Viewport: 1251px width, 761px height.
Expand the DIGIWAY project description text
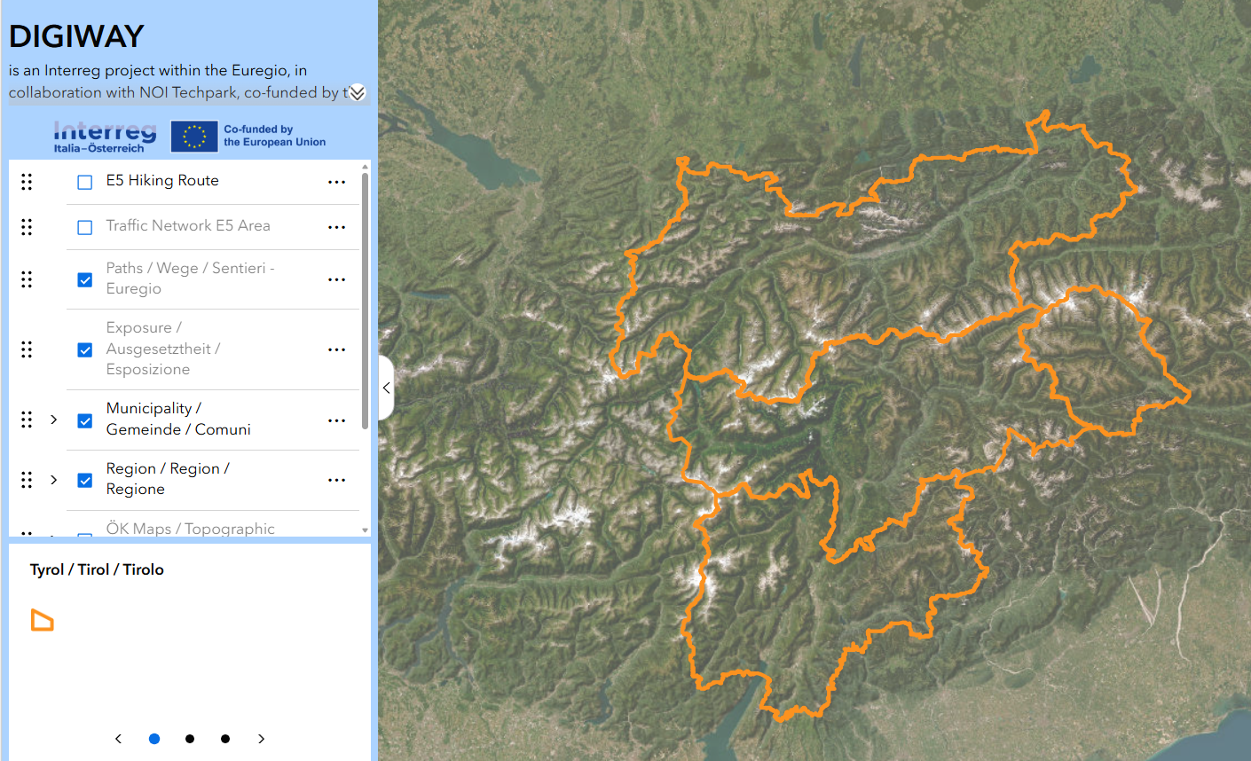(x=357, y=93)
